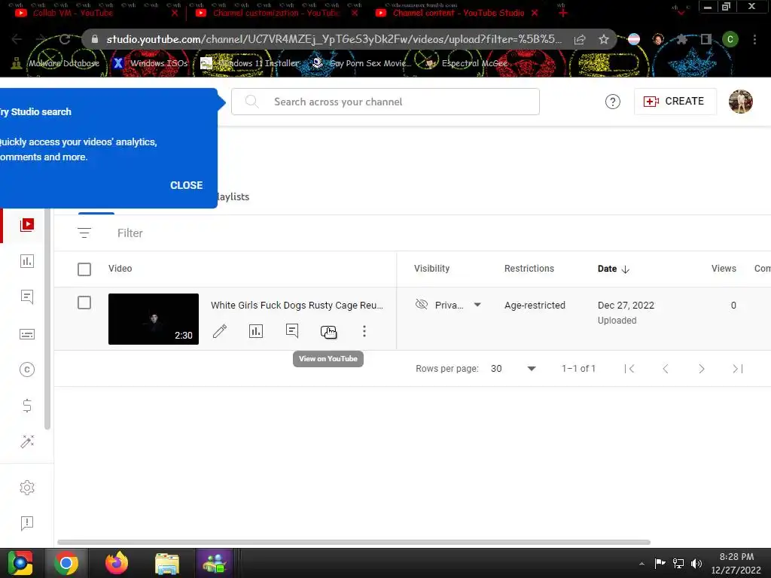The width and height of the screenshot is (771, 578).
Task: Open the Content section in the sidebar
Action: tap(27, 225)
